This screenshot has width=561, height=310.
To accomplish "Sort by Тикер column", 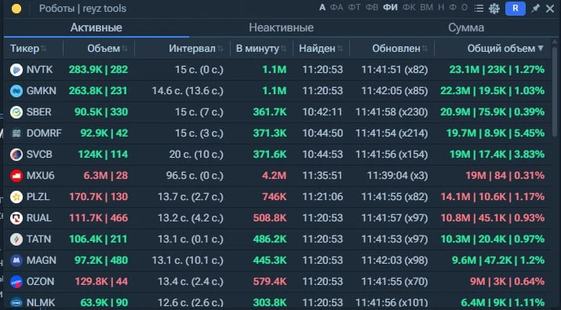I will point(28,49).
